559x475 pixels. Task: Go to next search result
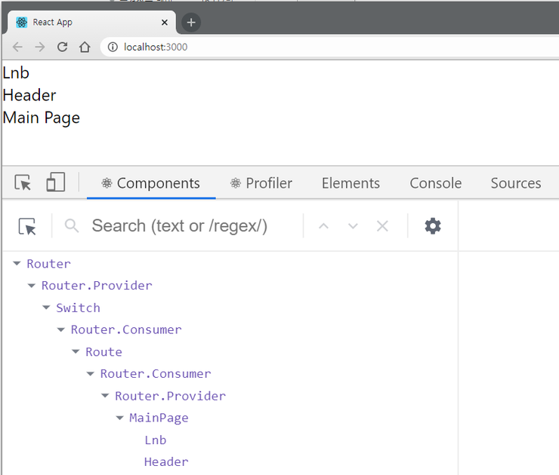[x=353, y=226]
